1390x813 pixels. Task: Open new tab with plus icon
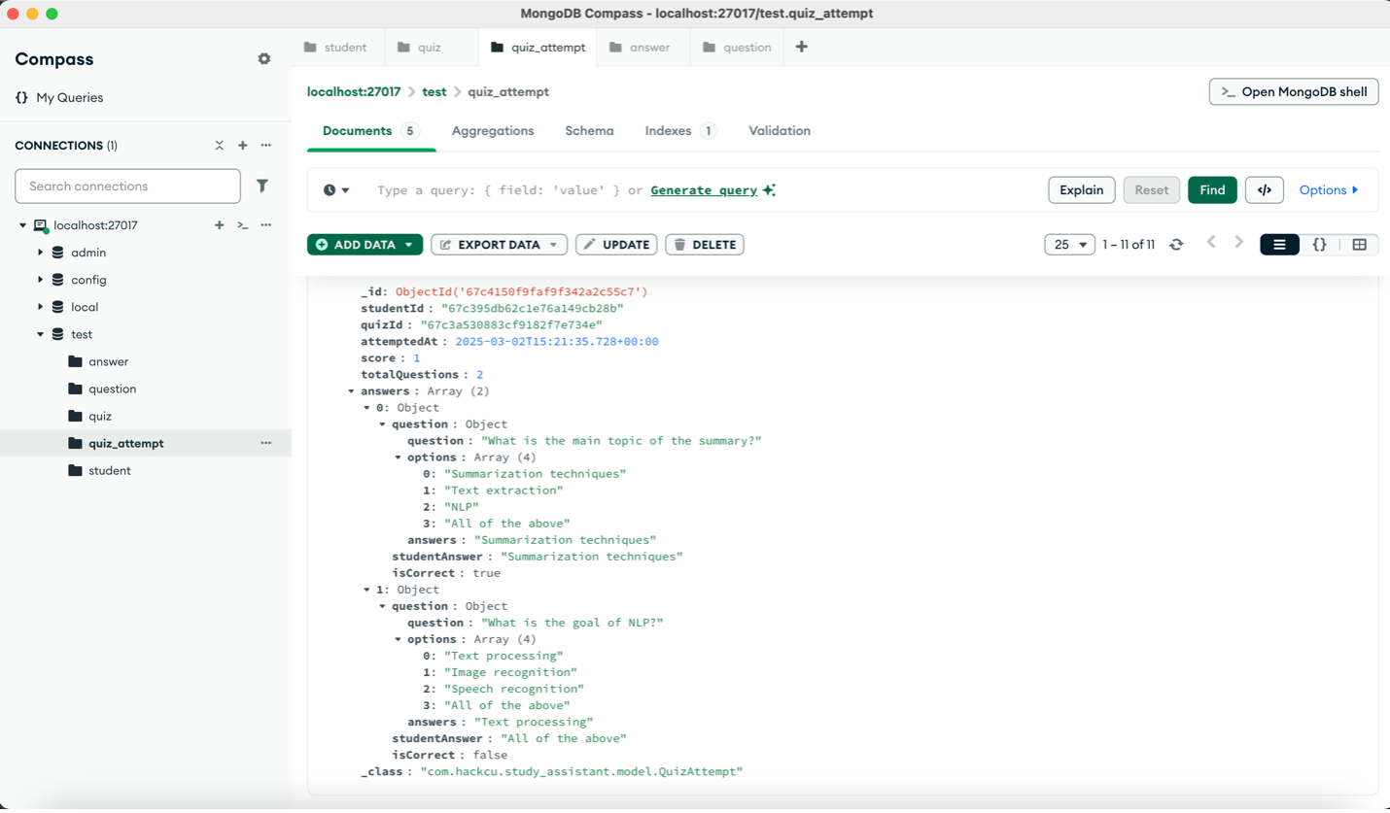click(802, 47)
